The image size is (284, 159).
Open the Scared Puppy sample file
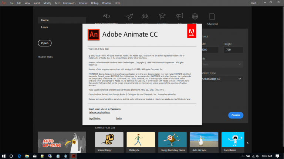click(109, 142)
